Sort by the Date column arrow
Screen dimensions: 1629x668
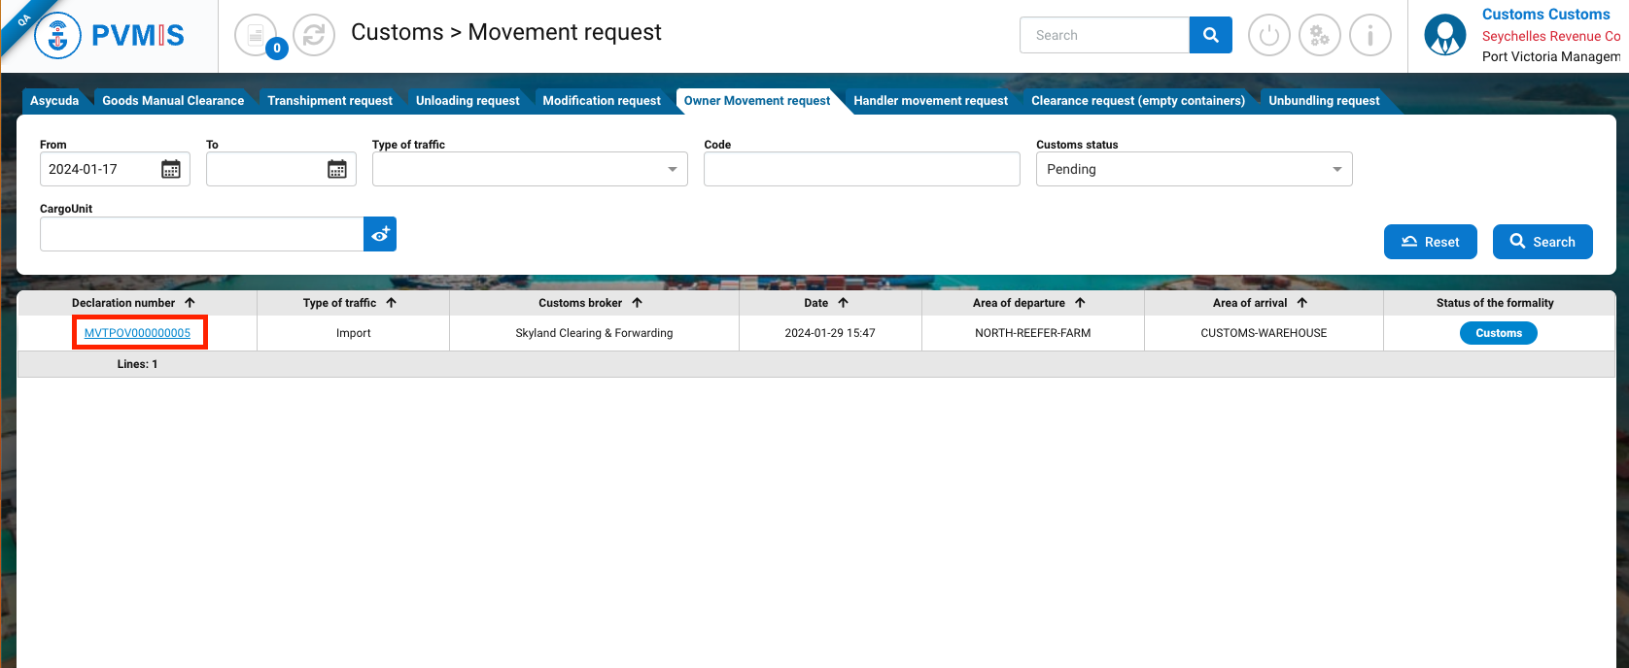pos(843,303)
